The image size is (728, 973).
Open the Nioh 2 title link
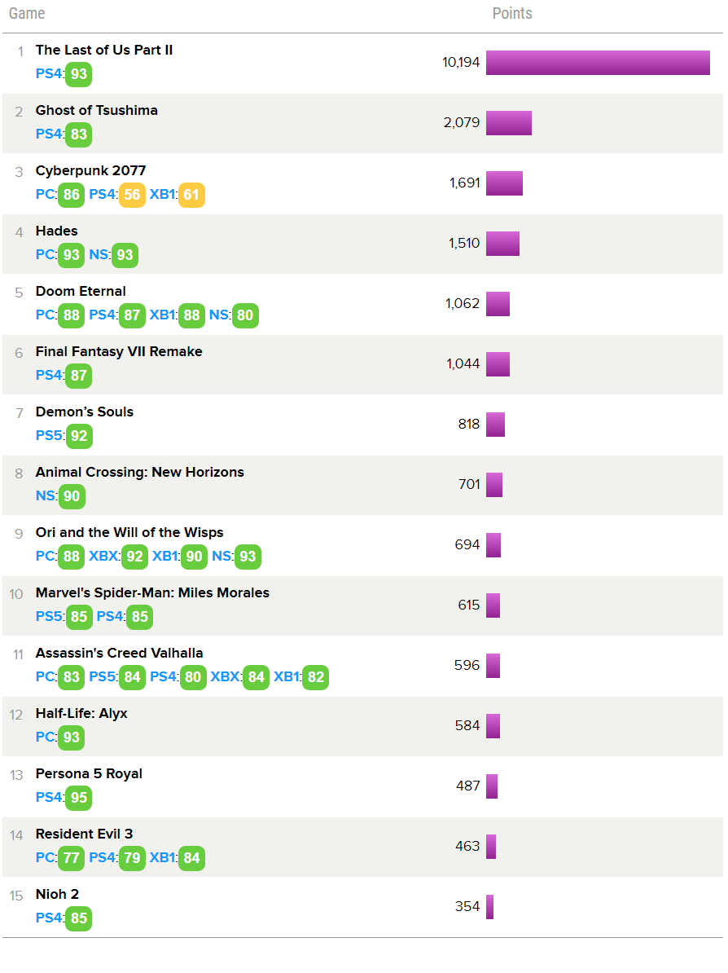57,894
